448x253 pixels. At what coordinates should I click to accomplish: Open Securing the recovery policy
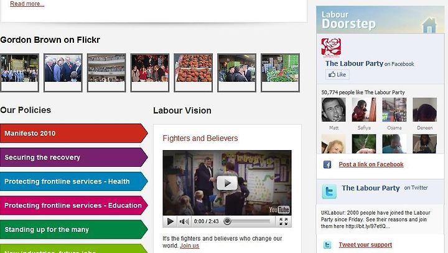[x=73, y=157]
